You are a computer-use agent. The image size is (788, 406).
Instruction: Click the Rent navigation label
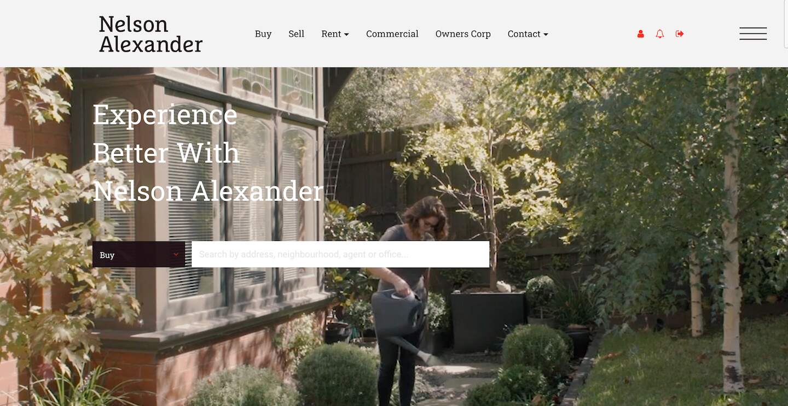click(x=331, y=34)
